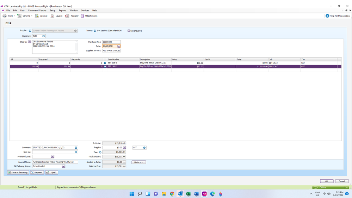Image resolution: width=352 pixels, height=198 pixels.
Task: Open the Command Centres menu
Action: point(37,11)
